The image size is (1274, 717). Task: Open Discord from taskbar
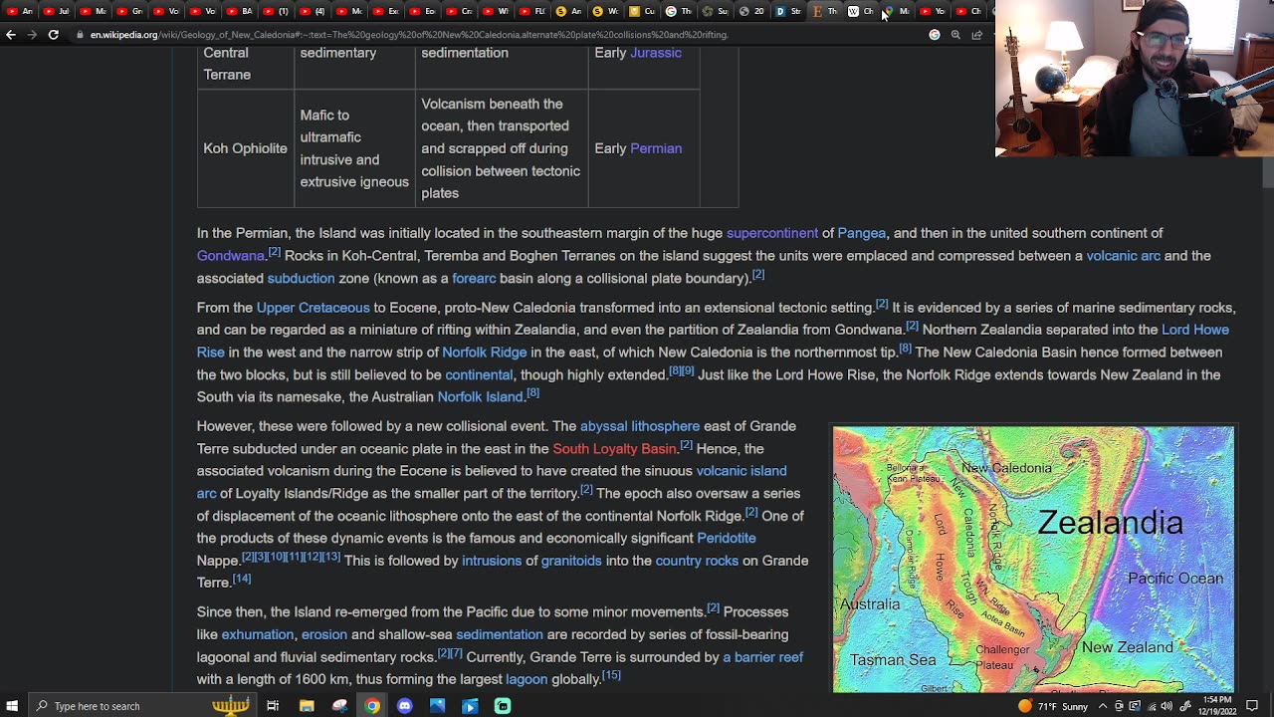tap(404, 706)
